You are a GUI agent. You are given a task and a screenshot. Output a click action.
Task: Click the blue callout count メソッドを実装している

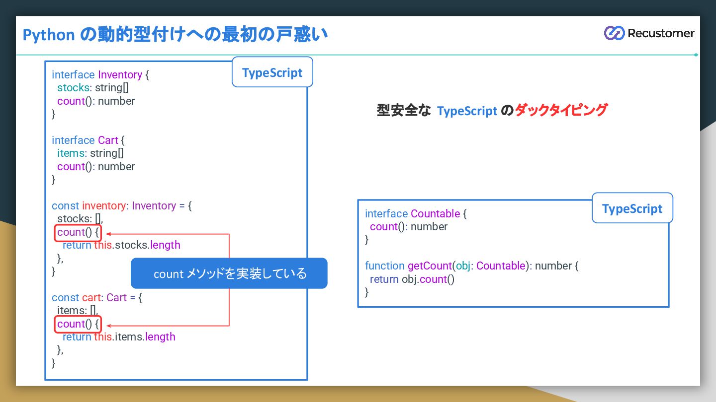[229, 273]
